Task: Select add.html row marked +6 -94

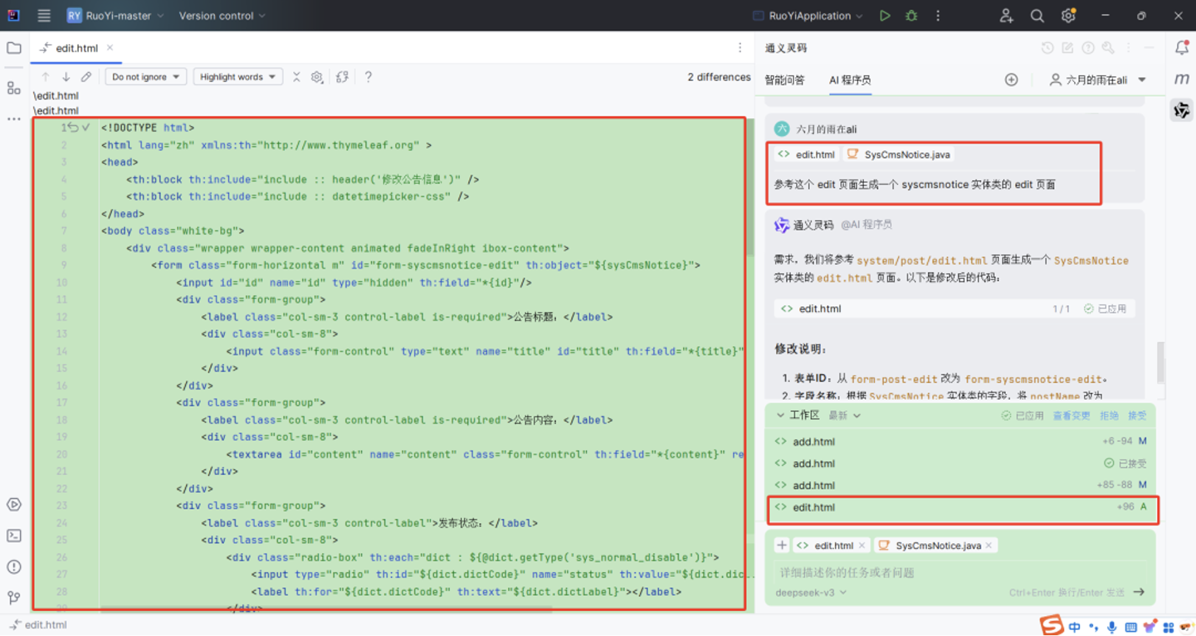Action: (x=963, y=441)
